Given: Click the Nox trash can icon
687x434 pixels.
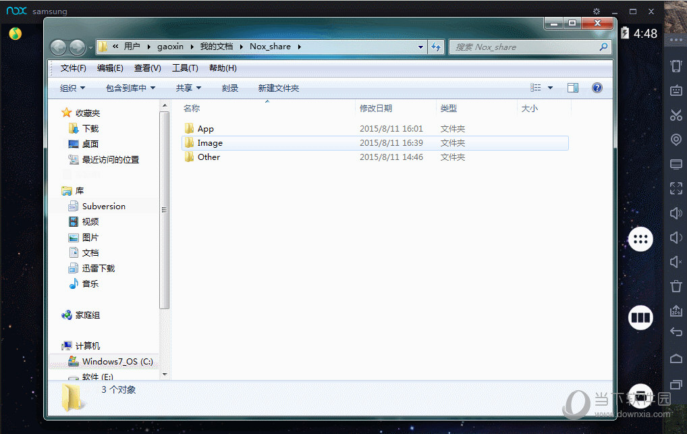Looking at the screenshot, I should click(x=676, y=286).
